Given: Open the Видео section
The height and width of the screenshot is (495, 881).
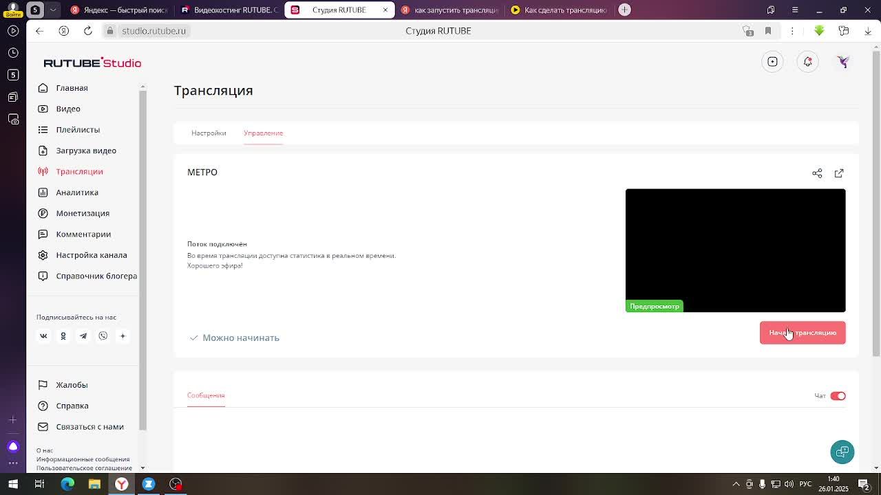Looking at the screenshot, I should tap(68, 109).
